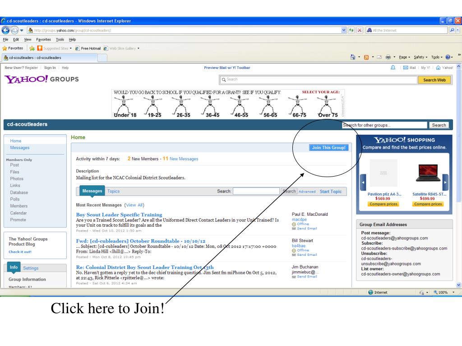Open the Edit menu
462x346 pixels.
(16, 40)
